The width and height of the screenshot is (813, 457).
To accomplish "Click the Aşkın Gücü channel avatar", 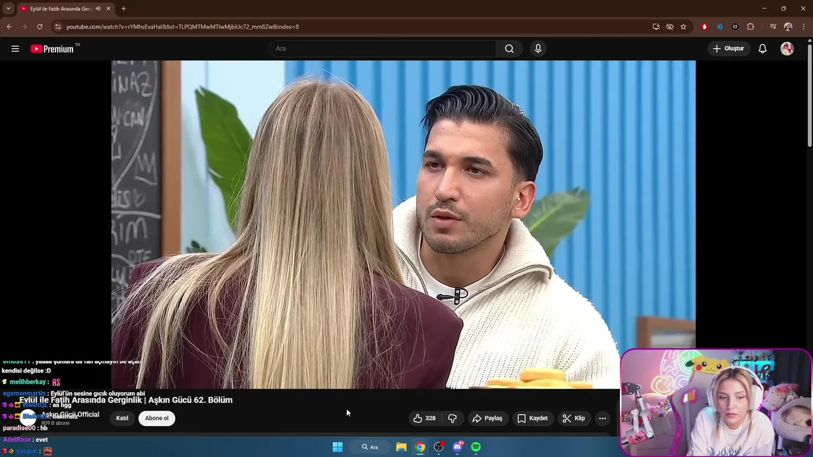I will tap(28, 418).
